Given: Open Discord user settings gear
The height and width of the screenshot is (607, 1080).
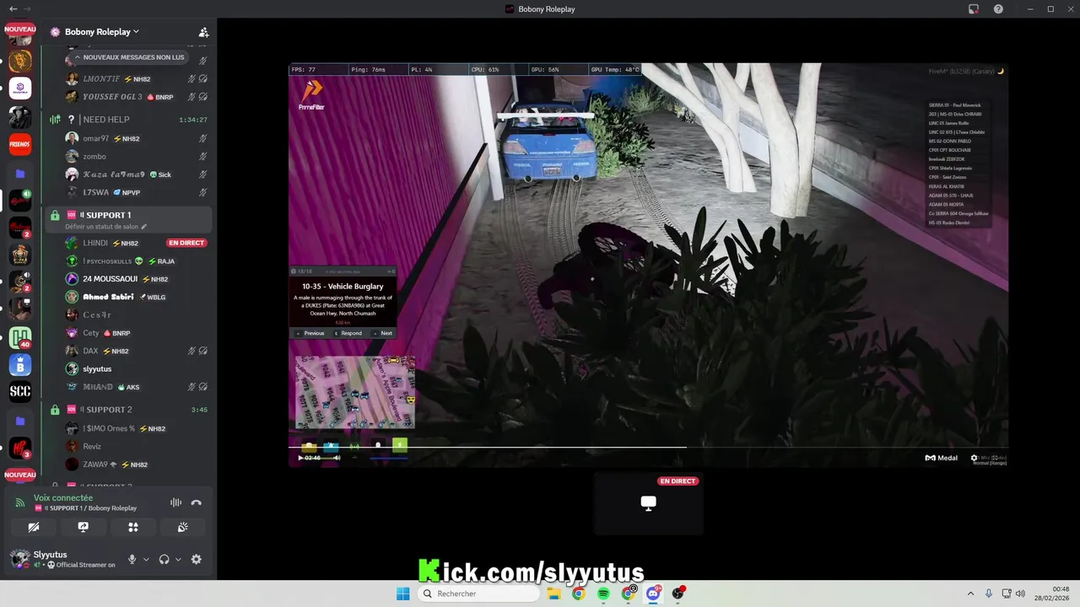Looking at the screenshot, I should pyautogui.click(x=197, y=559).
